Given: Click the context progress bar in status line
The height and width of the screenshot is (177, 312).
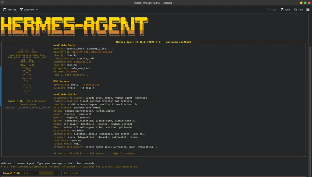Looking at the screenshot, I should (x=46, y=173).
